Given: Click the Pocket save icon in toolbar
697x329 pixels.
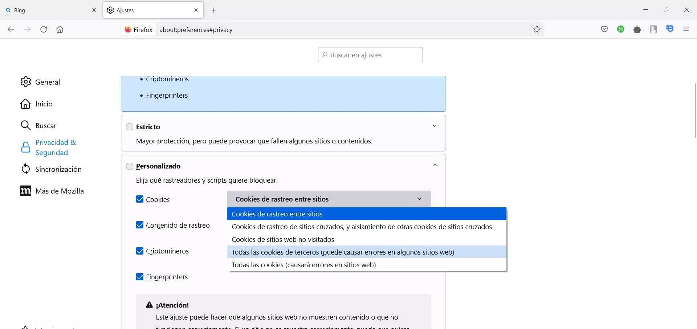Looking at the screenshot, I should [604, 29].
